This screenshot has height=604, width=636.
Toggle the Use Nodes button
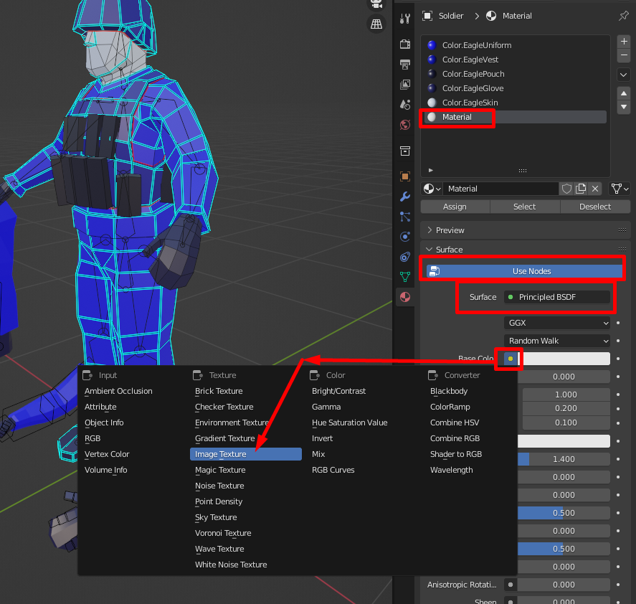point(524,271)
